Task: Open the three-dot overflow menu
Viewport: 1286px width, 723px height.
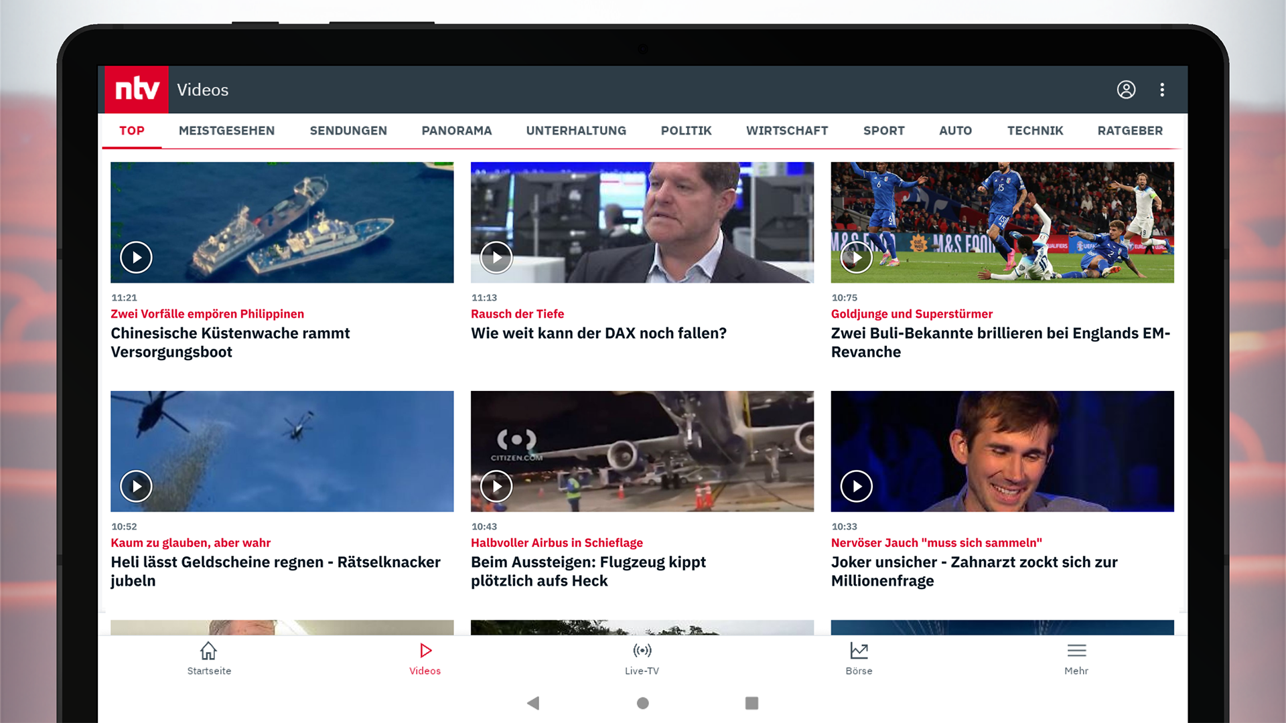Action: [x=1162, y=90]
